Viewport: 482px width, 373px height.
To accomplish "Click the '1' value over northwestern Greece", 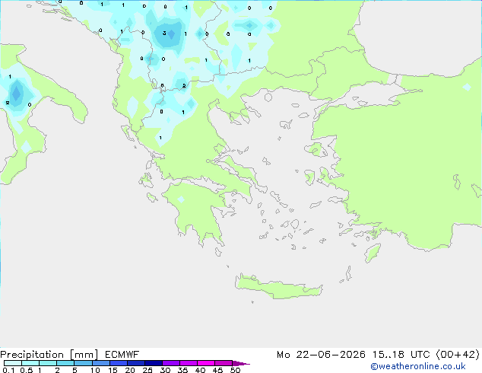I will (160, 138).
